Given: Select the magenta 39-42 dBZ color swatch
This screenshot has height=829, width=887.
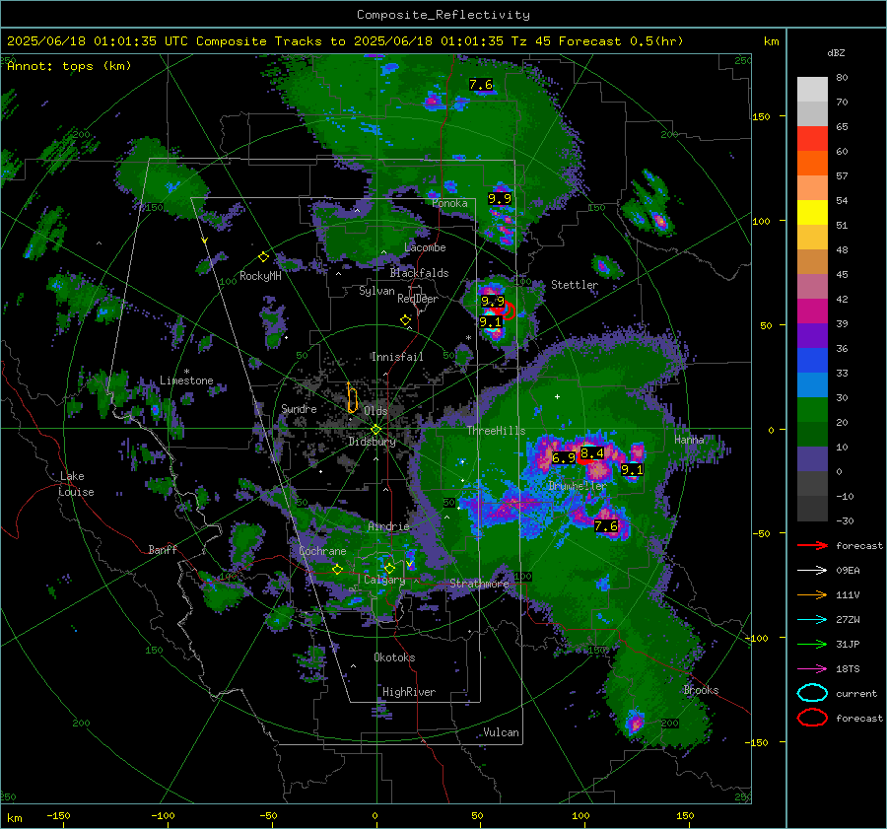Looking at the screenshot, I should coord(812,311).
